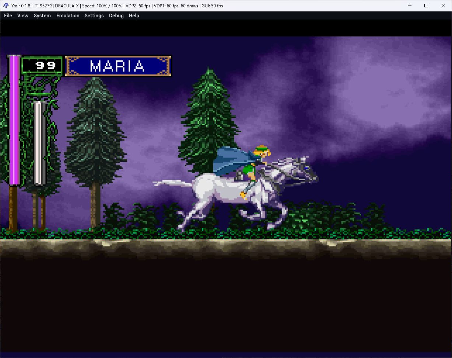Click the Ymir app icon in title bar
Image resolution: width=452 pixels, height=358 pixels.
click(x=6, y=6)
